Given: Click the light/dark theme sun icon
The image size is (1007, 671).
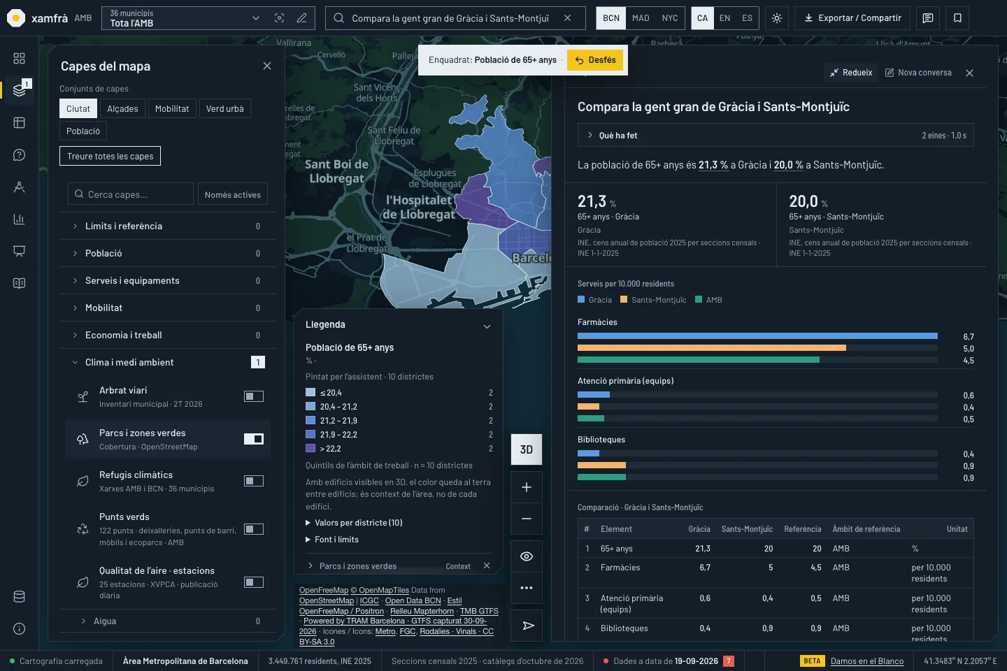Looking at the screenshot, I should pos(777,18).
